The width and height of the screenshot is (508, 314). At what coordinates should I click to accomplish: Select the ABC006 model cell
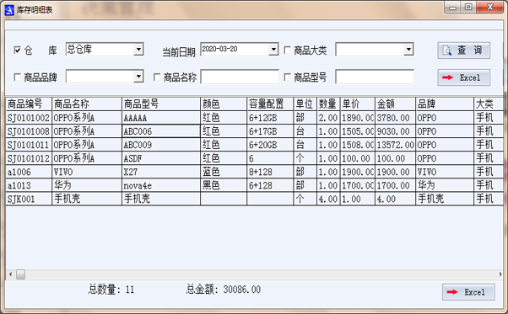point(161,131)
